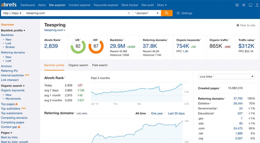Screen dimensions: 260x143
Task: Click info icon next to Ahrefs Rank header
Action: click(x=65, y=77)
